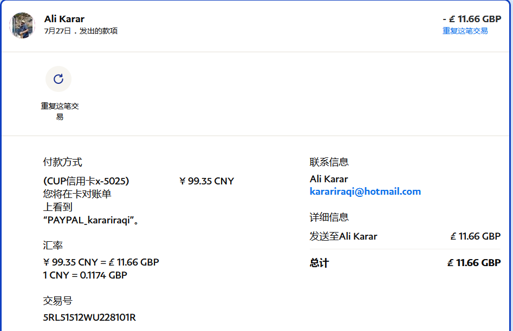
Task: Click the blue 重复这笔交易 link under the amount
Action: pyautogui.click(x=465, y=31)
